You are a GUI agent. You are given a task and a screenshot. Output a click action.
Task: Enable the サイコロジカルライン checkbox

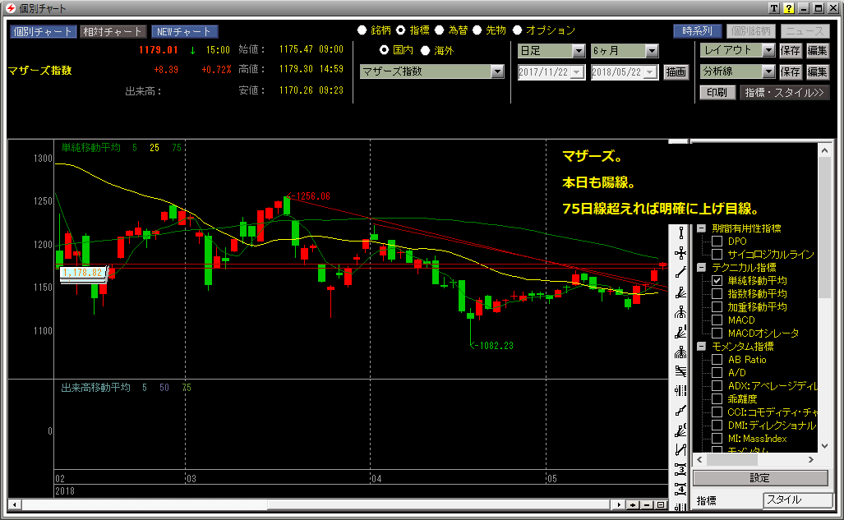(717, 255)
